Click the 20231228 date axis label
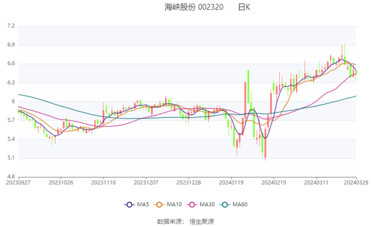This screenshot has height=226, width=371. pyautogui.click(x=188, y=182)
